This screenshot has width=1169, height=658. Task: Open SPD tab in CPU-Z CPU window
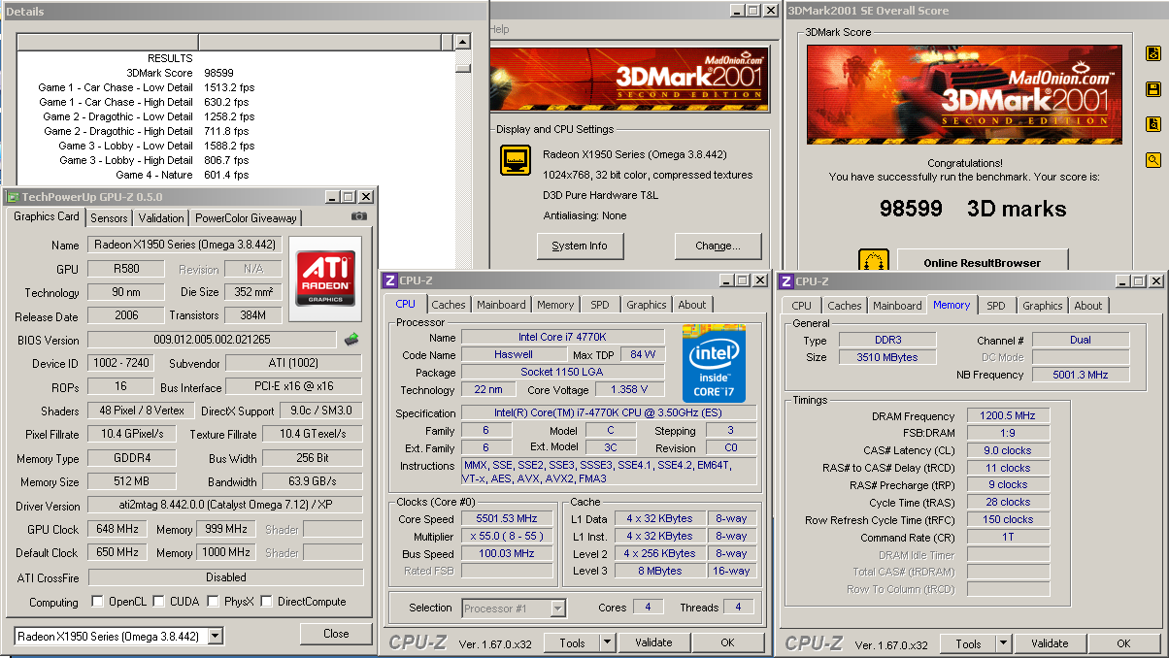coord(600,305)
